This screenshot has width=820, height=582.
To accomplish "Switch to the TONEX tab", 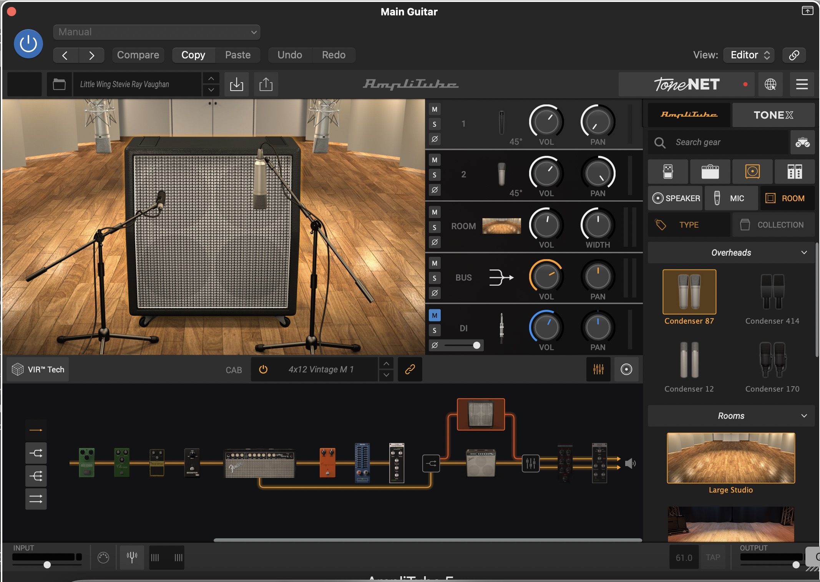I will (x=773, y=115).
